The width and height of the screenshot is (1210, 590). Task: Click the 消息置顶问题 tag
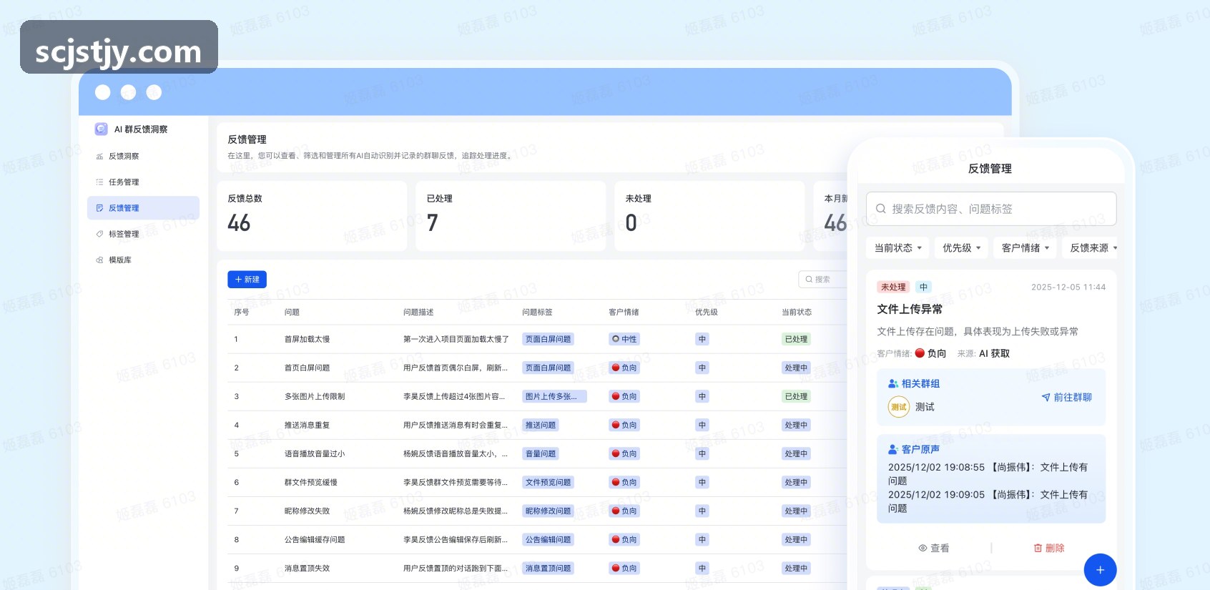tap(548, 569)
